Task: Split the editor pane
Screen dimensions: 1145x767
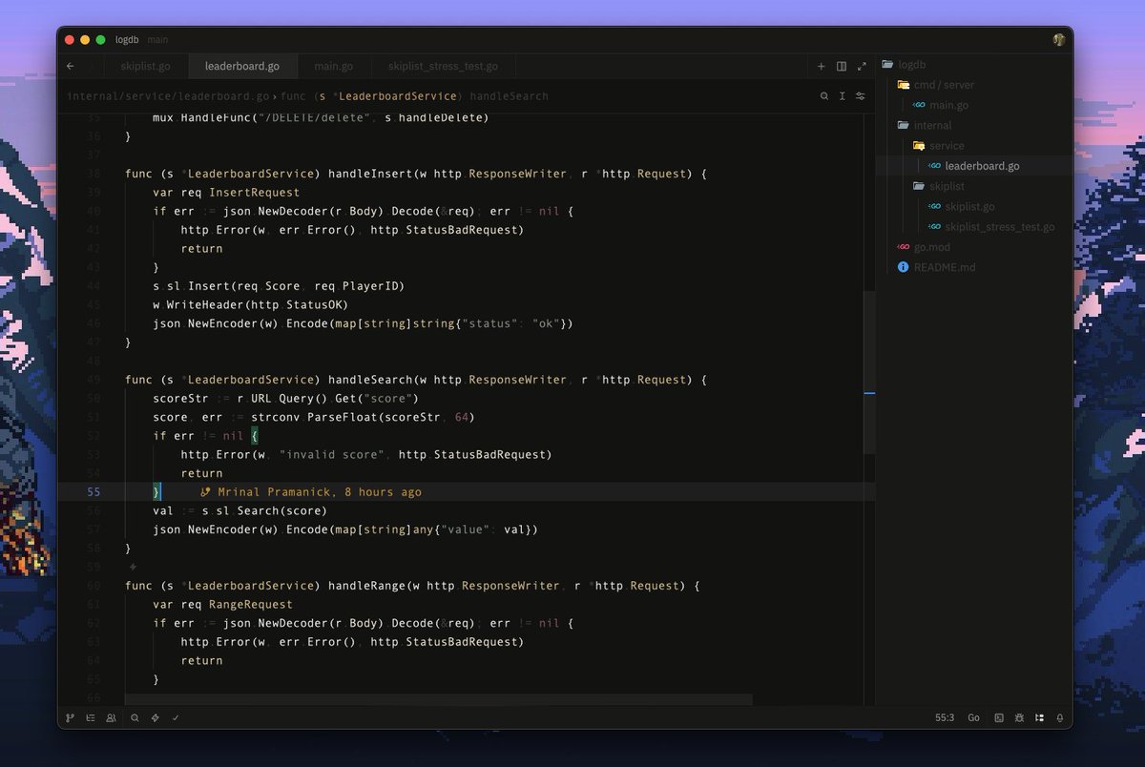Action: pyautogui.click(x=842, y=67)
